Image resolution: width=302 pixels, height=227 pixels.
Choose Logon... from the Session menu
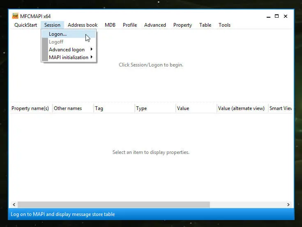pyautogui.click(x=69, y=34)
